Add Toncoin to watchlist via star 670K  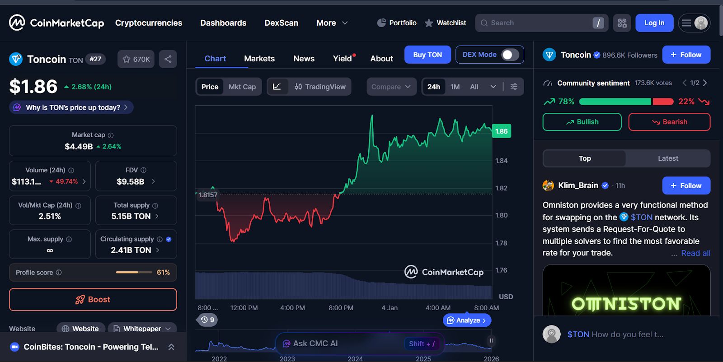tap(136, 59)
